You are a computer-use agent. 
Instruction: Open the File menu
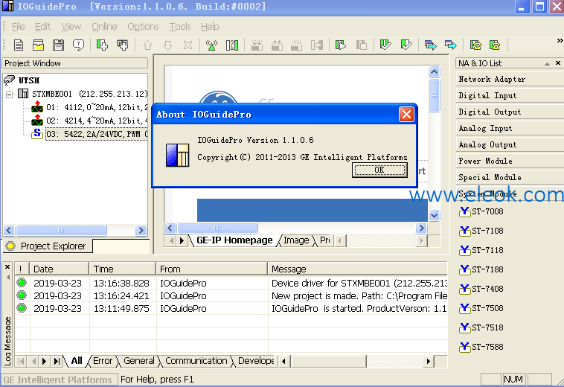pyautogui.click(x=19, y=27)
